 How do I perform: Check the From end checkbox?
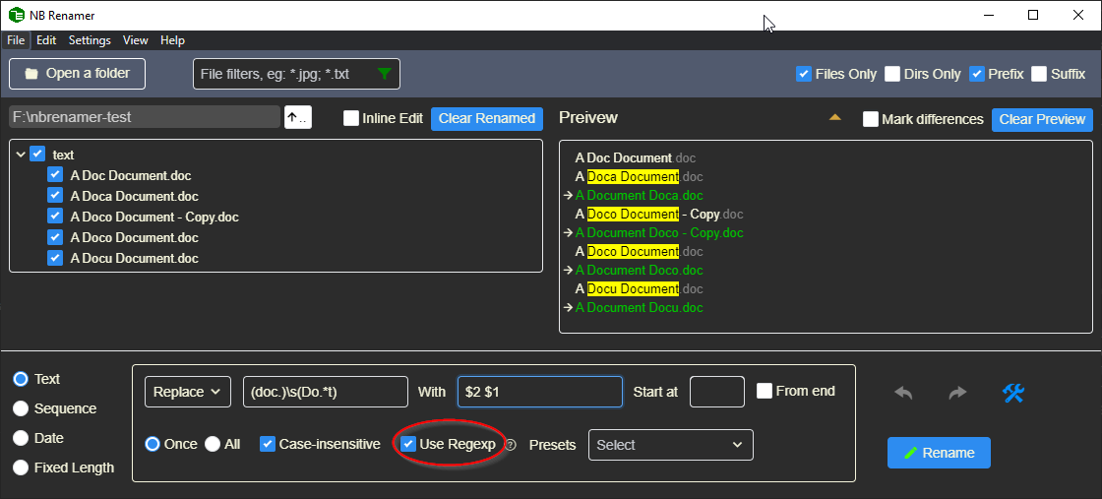pos(765,391)
